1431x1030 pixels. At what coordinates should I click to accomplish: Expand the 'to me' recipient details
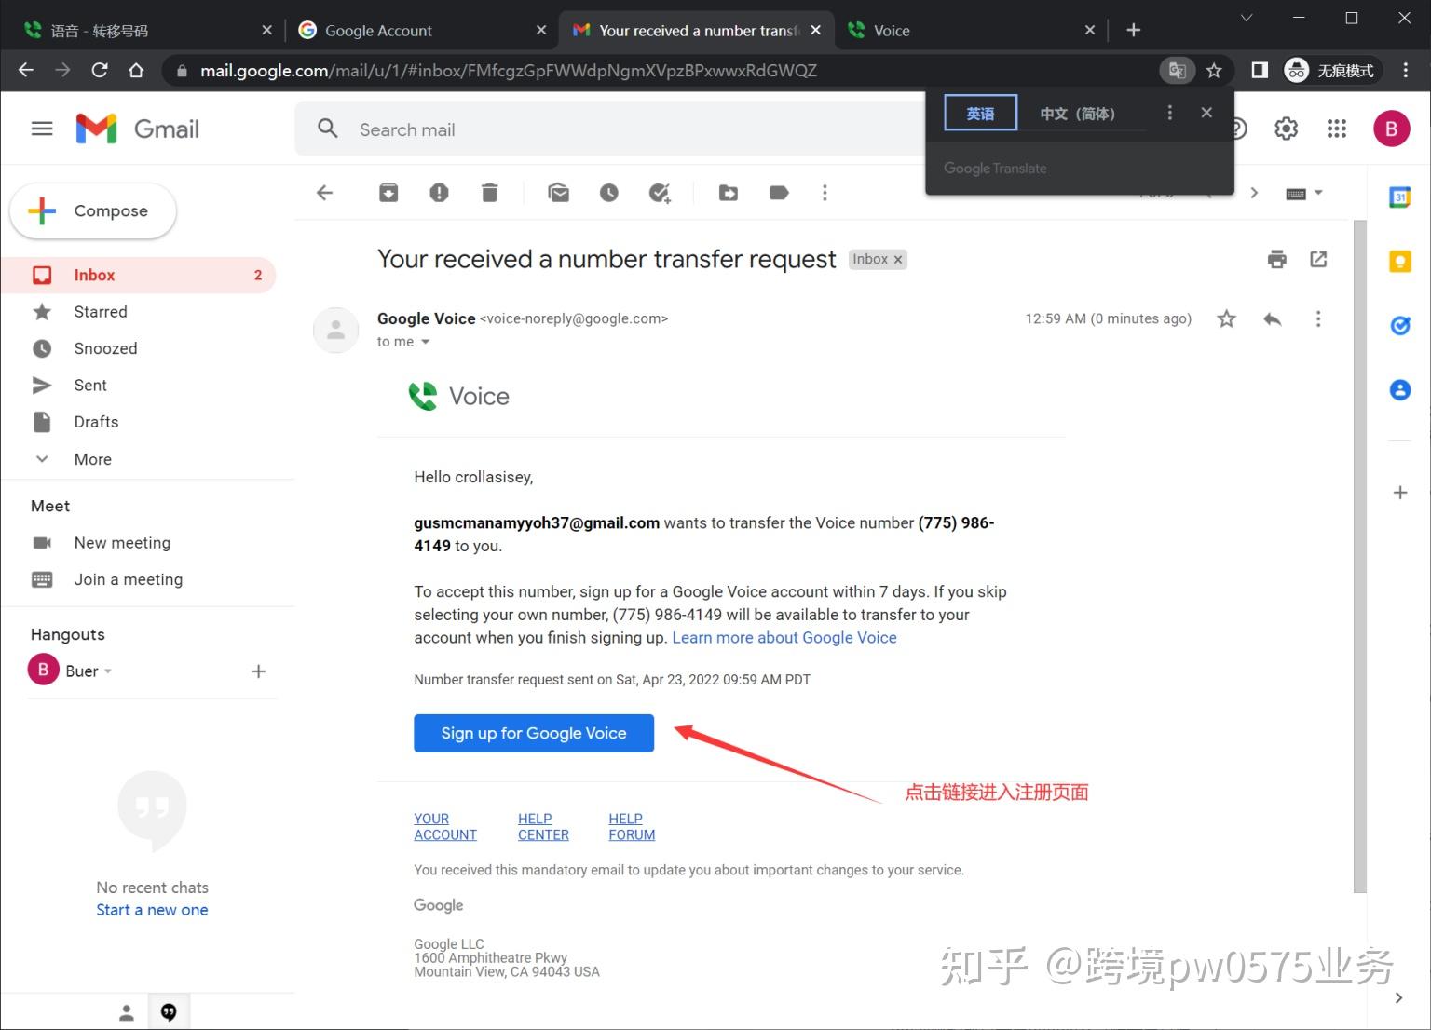tap(428, 342)
